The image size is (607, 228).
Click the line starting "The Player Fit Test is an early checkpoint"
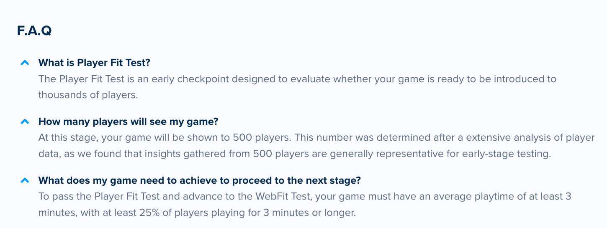click(x=297, y=79)
